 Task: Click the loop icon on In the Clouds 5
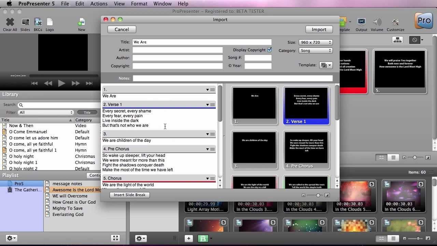(371, 184)
